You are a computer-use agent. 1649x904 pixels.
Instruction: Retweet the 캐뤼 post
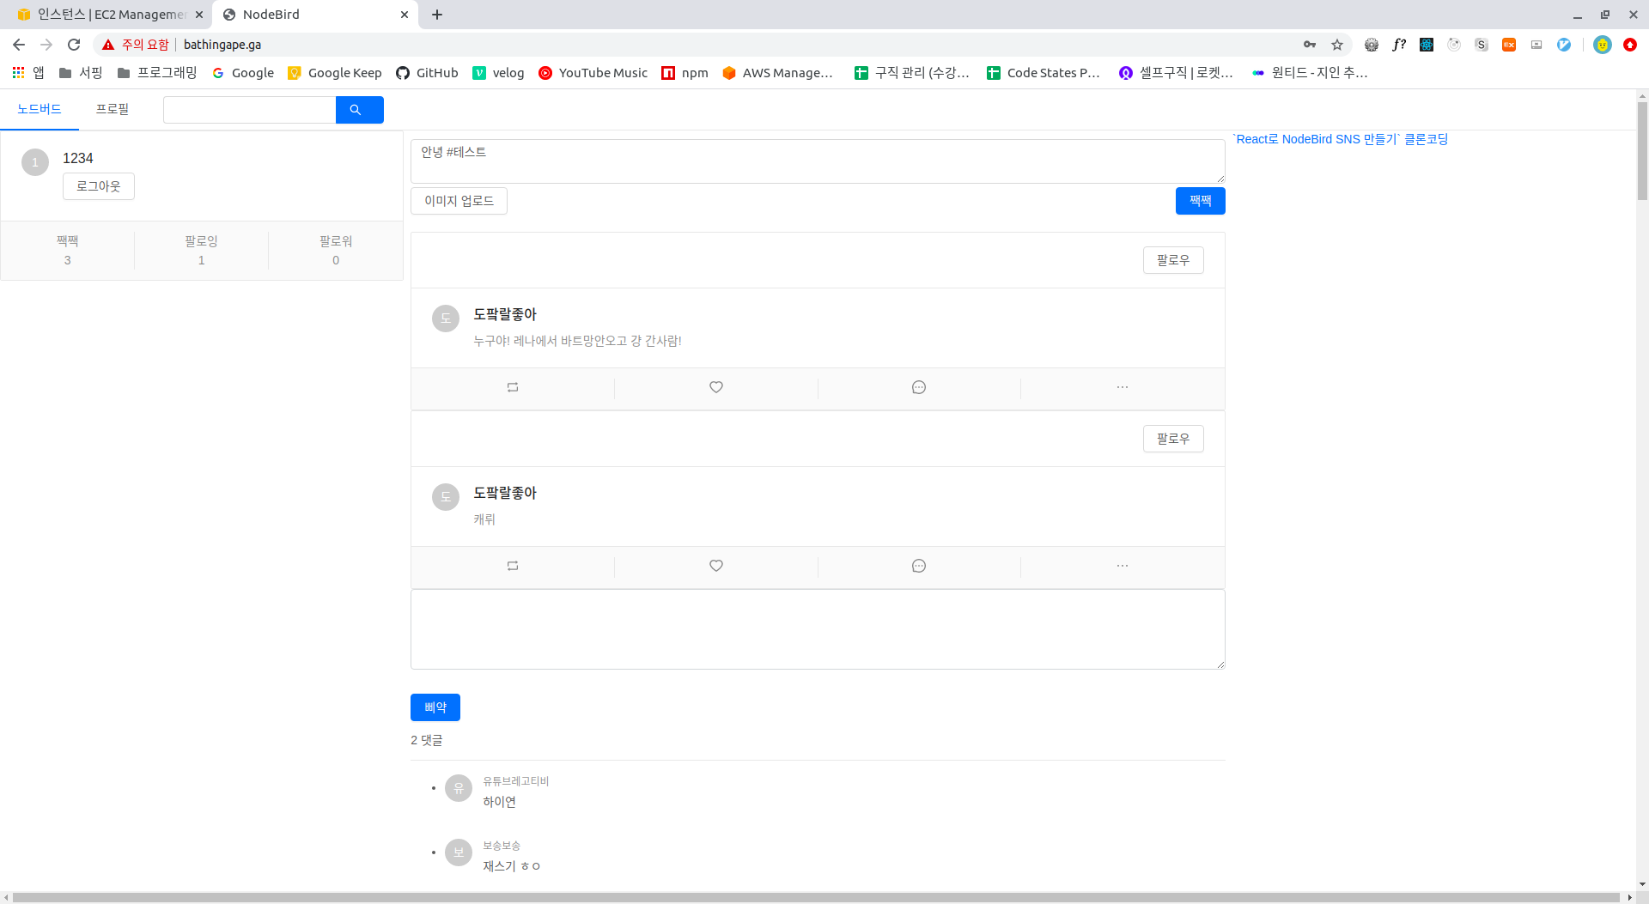point(513,566)
